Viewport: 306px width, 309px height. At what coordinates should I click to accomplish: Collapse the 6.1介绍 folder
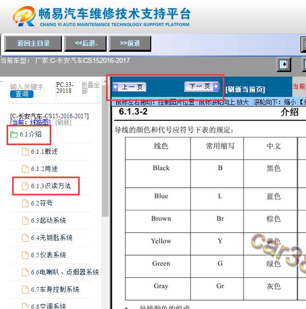(x=30, y=134)
